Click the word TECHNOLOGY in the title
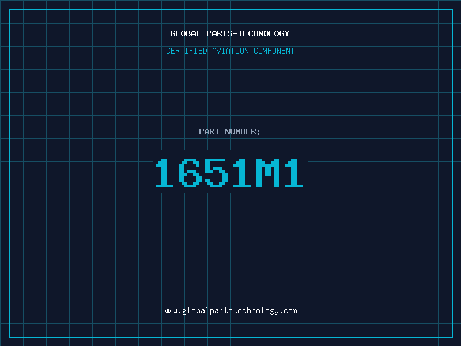 click(264, 33)
